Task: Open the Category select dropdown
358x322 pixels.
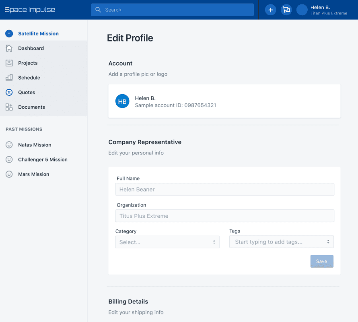Action: point(167,242)
